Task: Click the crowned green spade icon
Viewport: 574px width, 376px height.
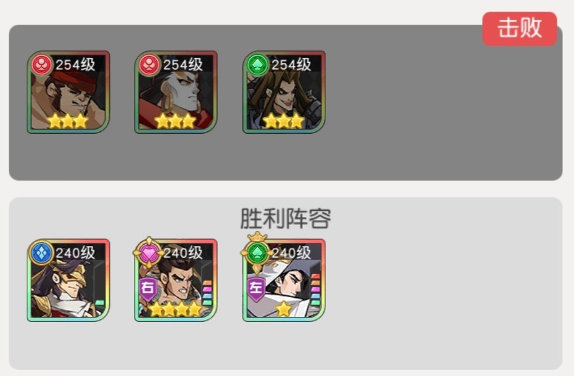Action: click(x=257, y=251)
